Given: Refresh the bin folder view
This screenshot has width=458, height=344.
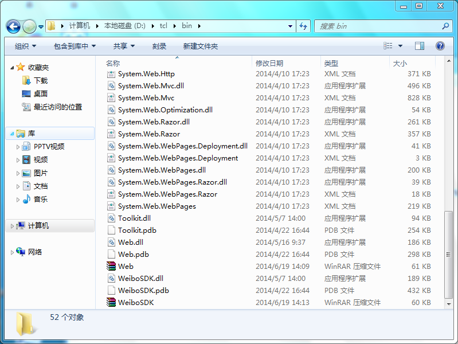Looking at the screenshot, I should (303, 26).
